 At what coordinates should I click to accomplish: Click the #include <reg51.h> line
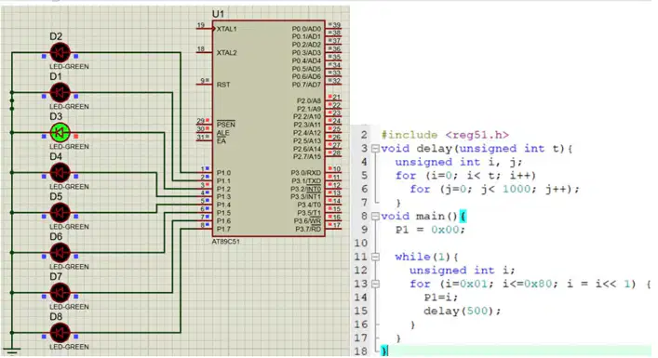point(445,135)
